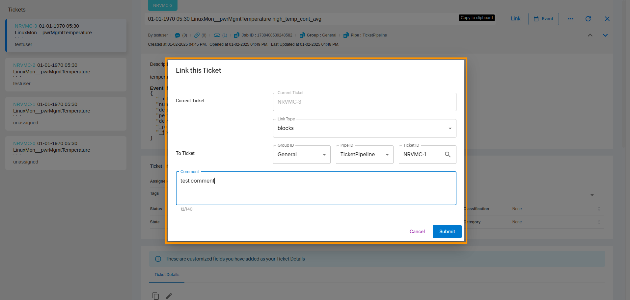Click the Link button in header
Screen dimensions: 630x300
click(x=515, y=19)
